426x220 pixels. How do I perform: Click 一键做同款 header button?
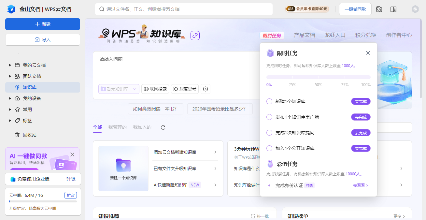click(x=355, y=9)
